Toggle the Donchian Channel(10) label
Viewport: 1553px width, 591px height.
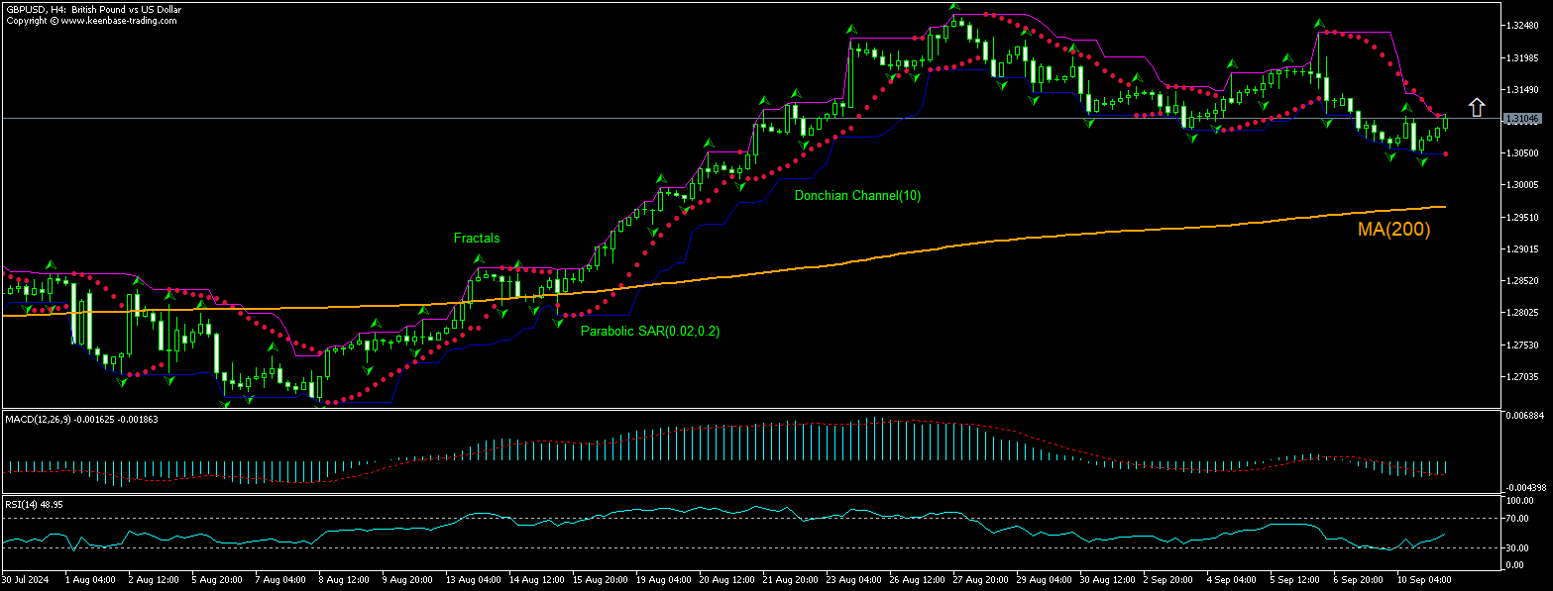click(858, 196)
